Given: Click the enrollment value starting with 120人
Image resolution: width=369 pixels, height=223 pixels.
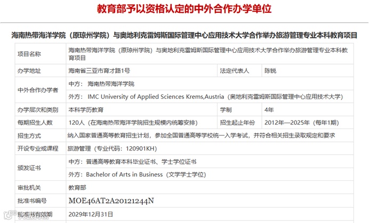Looking at the screenshot, I should tap(133, 123).
